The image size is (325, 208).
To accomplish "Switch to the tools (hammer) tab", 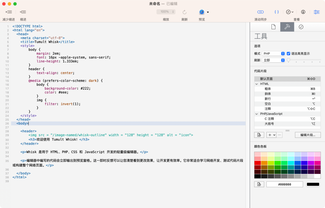I will coord(287,27).
